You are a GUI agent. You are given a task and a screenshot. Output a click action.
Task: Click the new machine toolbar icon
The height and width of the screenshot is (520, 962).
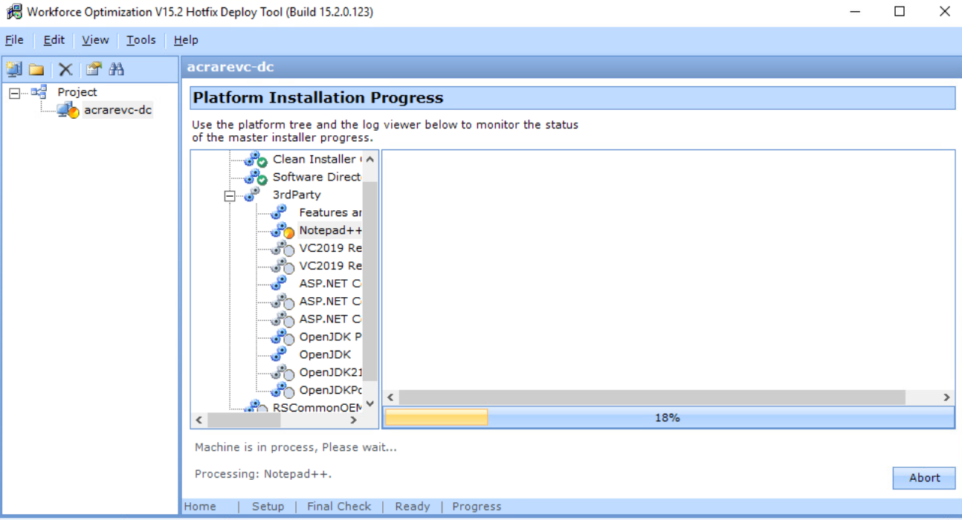tap(13, 69)
